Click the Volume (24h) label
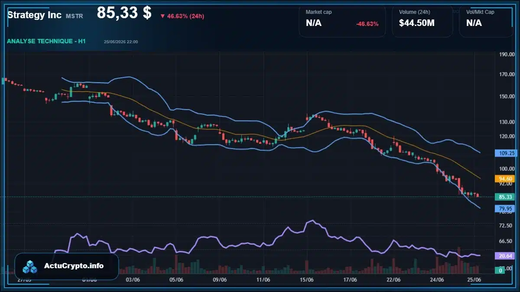Viewport: 520px width, 292px height. pyautogui.click(x=414, y=12)
